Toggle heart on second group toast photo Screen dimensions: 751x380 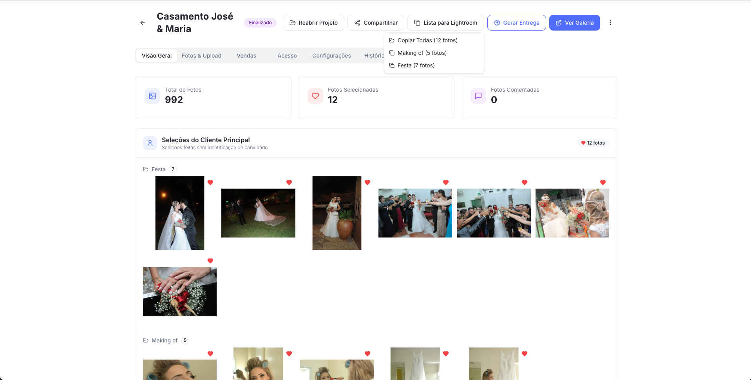[525, 183]
